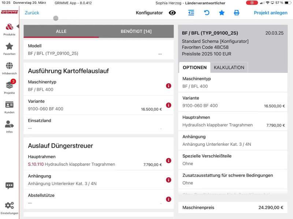Select Zusatzausstattung für schwere Bedingungen row
The image size is (293, 219).
pyautogui.click(x=233, y=179)
